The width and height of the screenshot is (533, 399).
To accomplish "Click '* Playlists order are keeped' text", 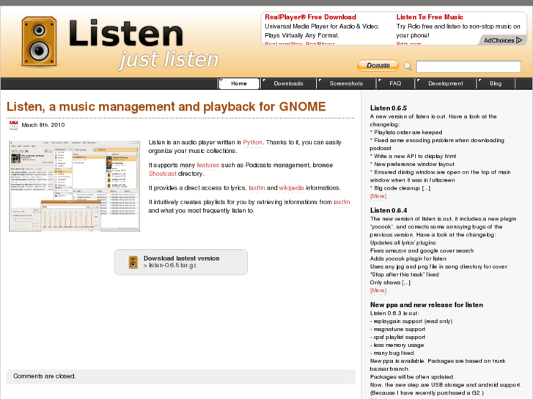I will [x=406, y=132].
